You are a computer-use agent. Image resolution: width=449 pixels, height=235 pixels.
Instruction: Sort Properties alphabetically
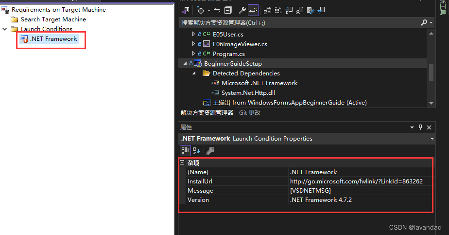pyautogui.click(x=196, y=151)
